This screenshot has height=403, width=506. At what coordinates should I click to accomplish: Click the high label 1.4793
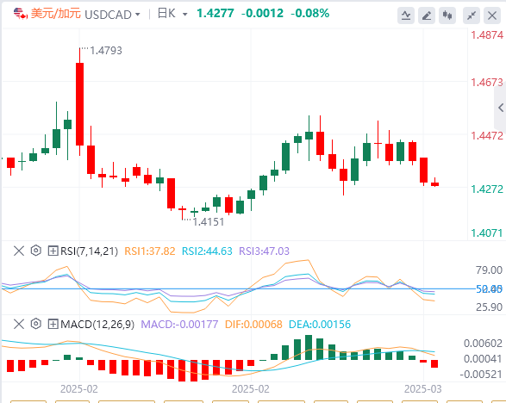[x=106, y=51]
